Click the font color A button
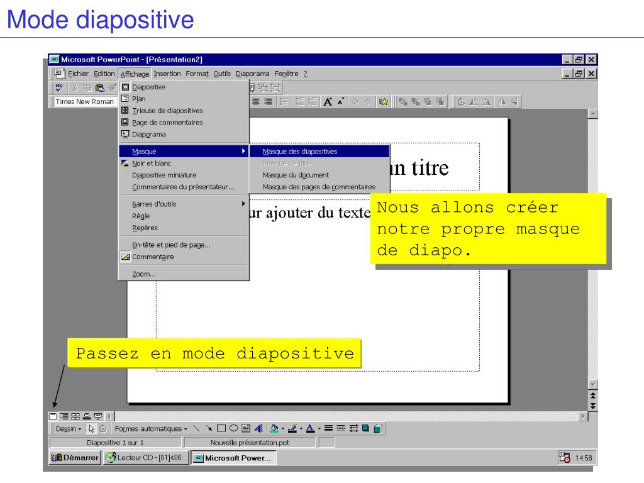644x483 pixels. [311, 429]
